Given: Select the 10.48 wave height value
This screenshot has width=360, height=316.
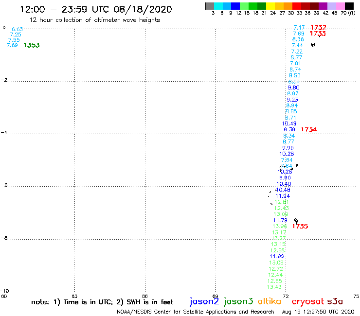Looking at the screenshot, I should click(283, 190).
